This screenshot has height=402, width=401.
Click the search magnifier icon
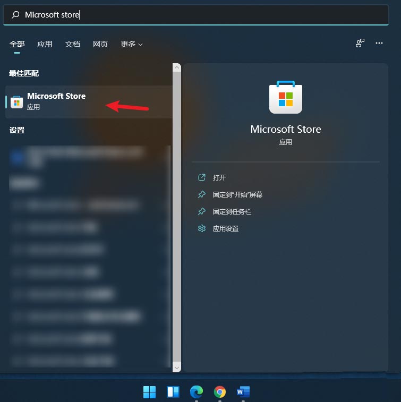tap(15, 15)
